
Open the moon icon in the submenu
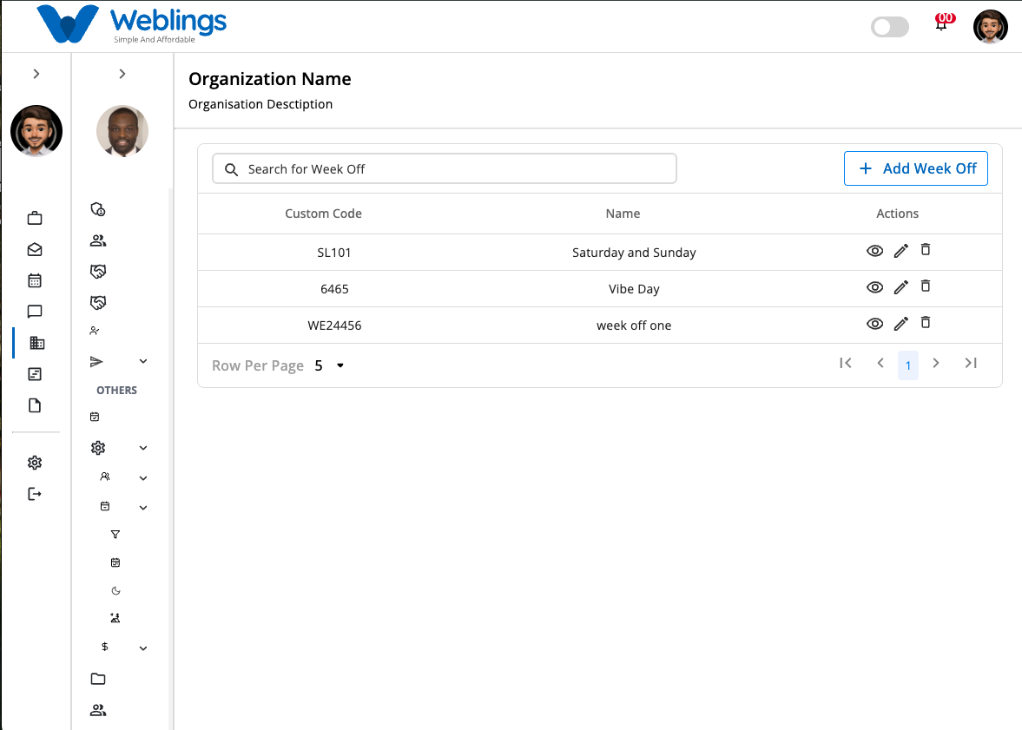pos(115,590)
